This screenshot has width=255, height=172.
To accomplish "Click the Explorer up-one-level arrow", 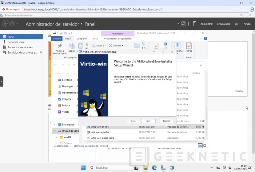I will pos(74,65).
